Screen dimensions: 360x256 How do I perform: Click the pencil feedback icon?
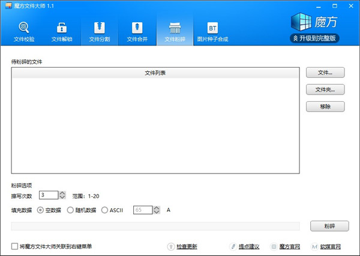pos(233,246)
